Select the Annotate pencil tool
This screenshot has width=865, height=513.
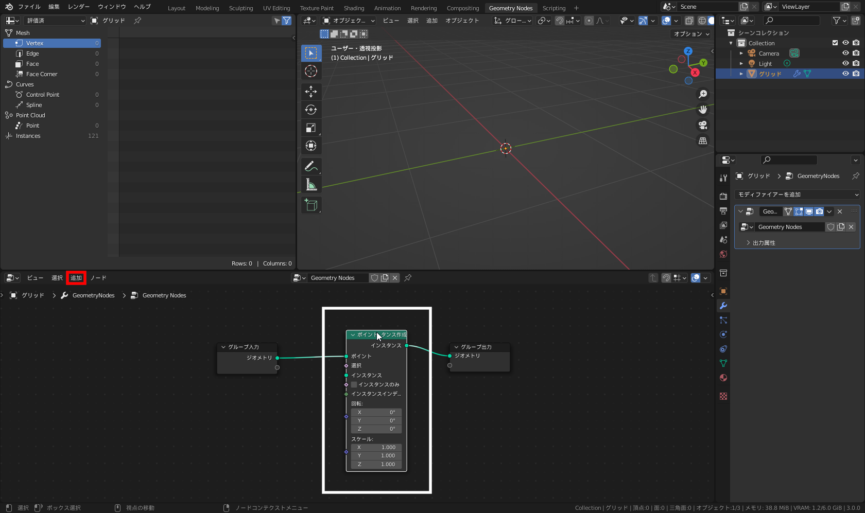click(x=311, y=166)
